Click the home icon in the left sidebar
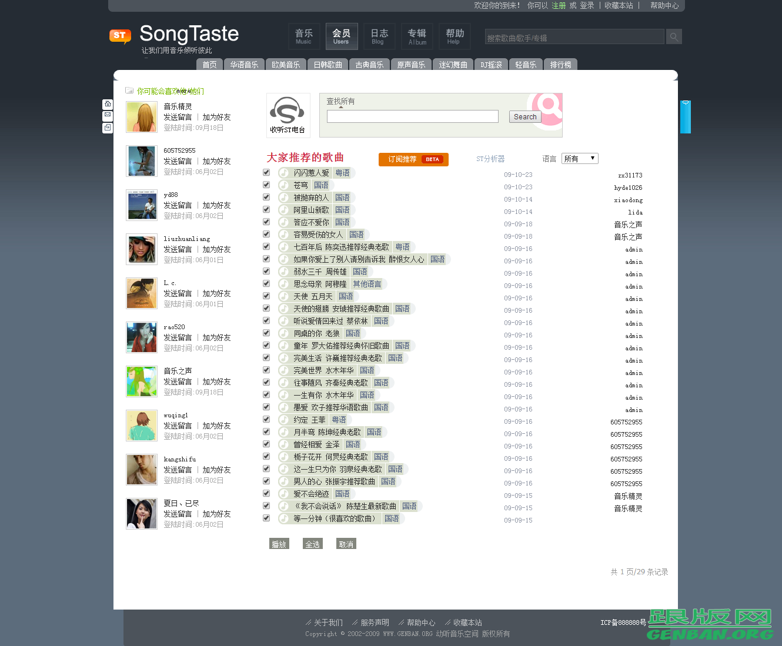 (x=108, y=103)
